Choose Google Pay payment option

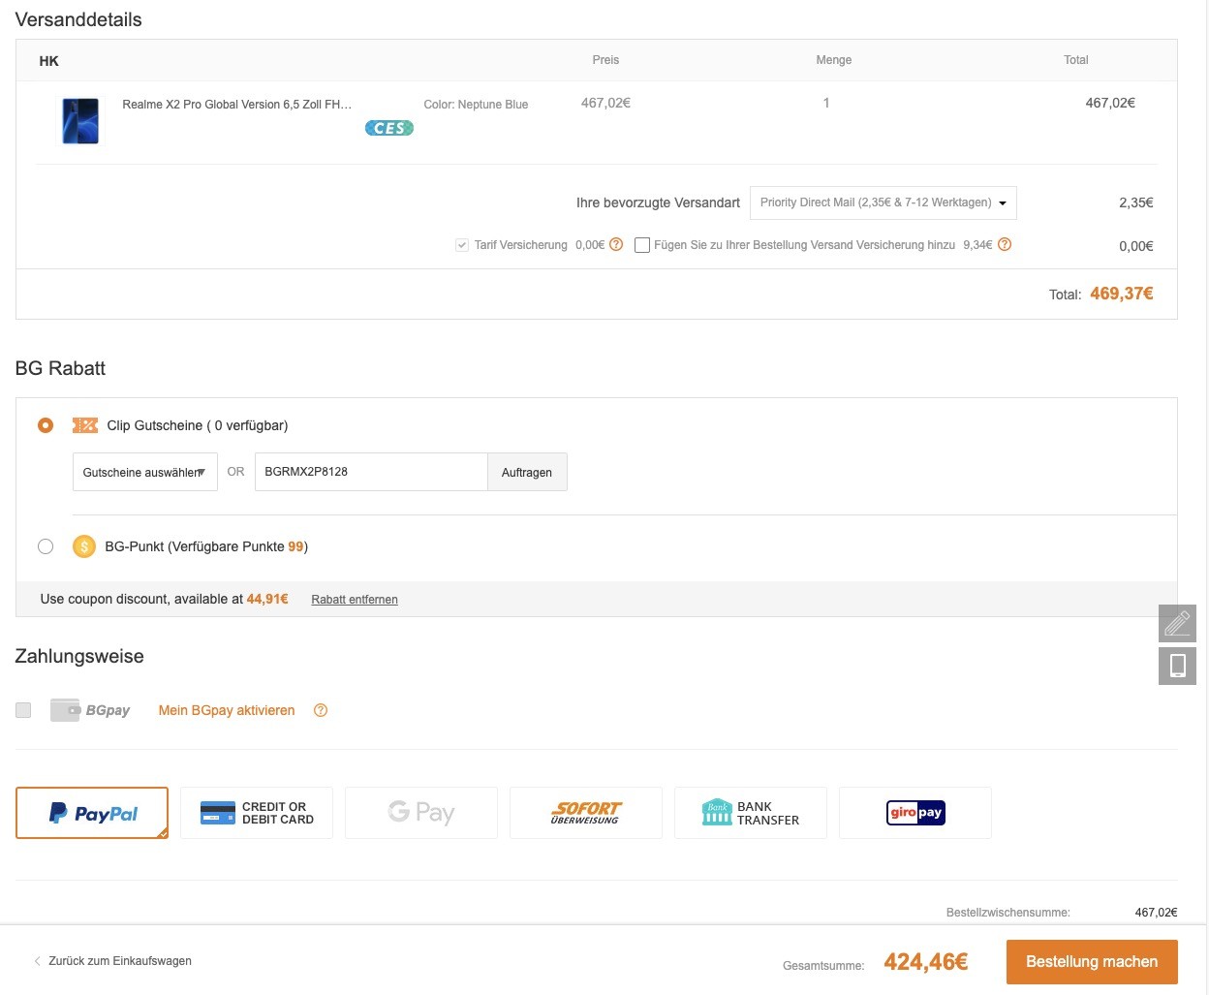421,813
